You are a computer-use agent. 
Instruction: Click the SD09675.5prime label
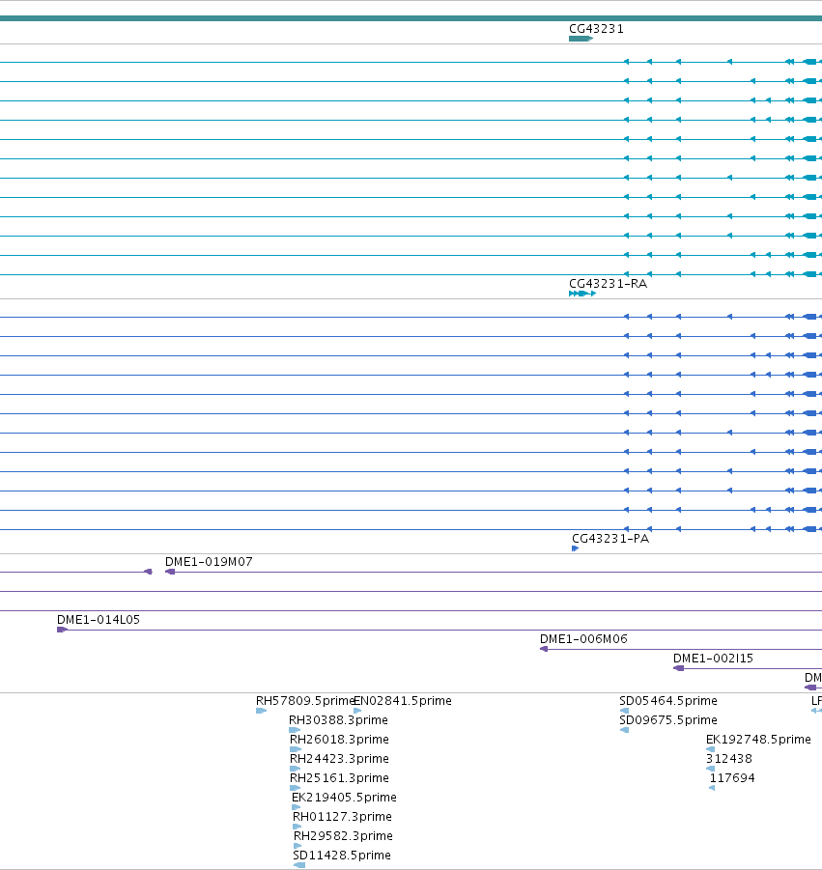668,719
